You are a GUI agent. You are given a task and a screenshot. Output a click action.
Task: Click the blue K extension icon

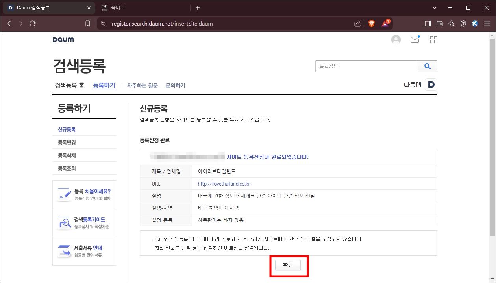coord(475,24)
